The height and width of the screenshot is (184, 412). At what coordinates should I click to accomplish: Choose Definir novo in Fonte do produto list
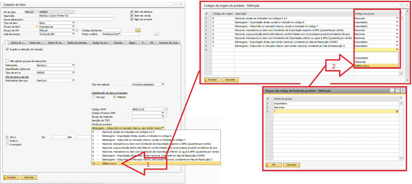pos(109,163)
